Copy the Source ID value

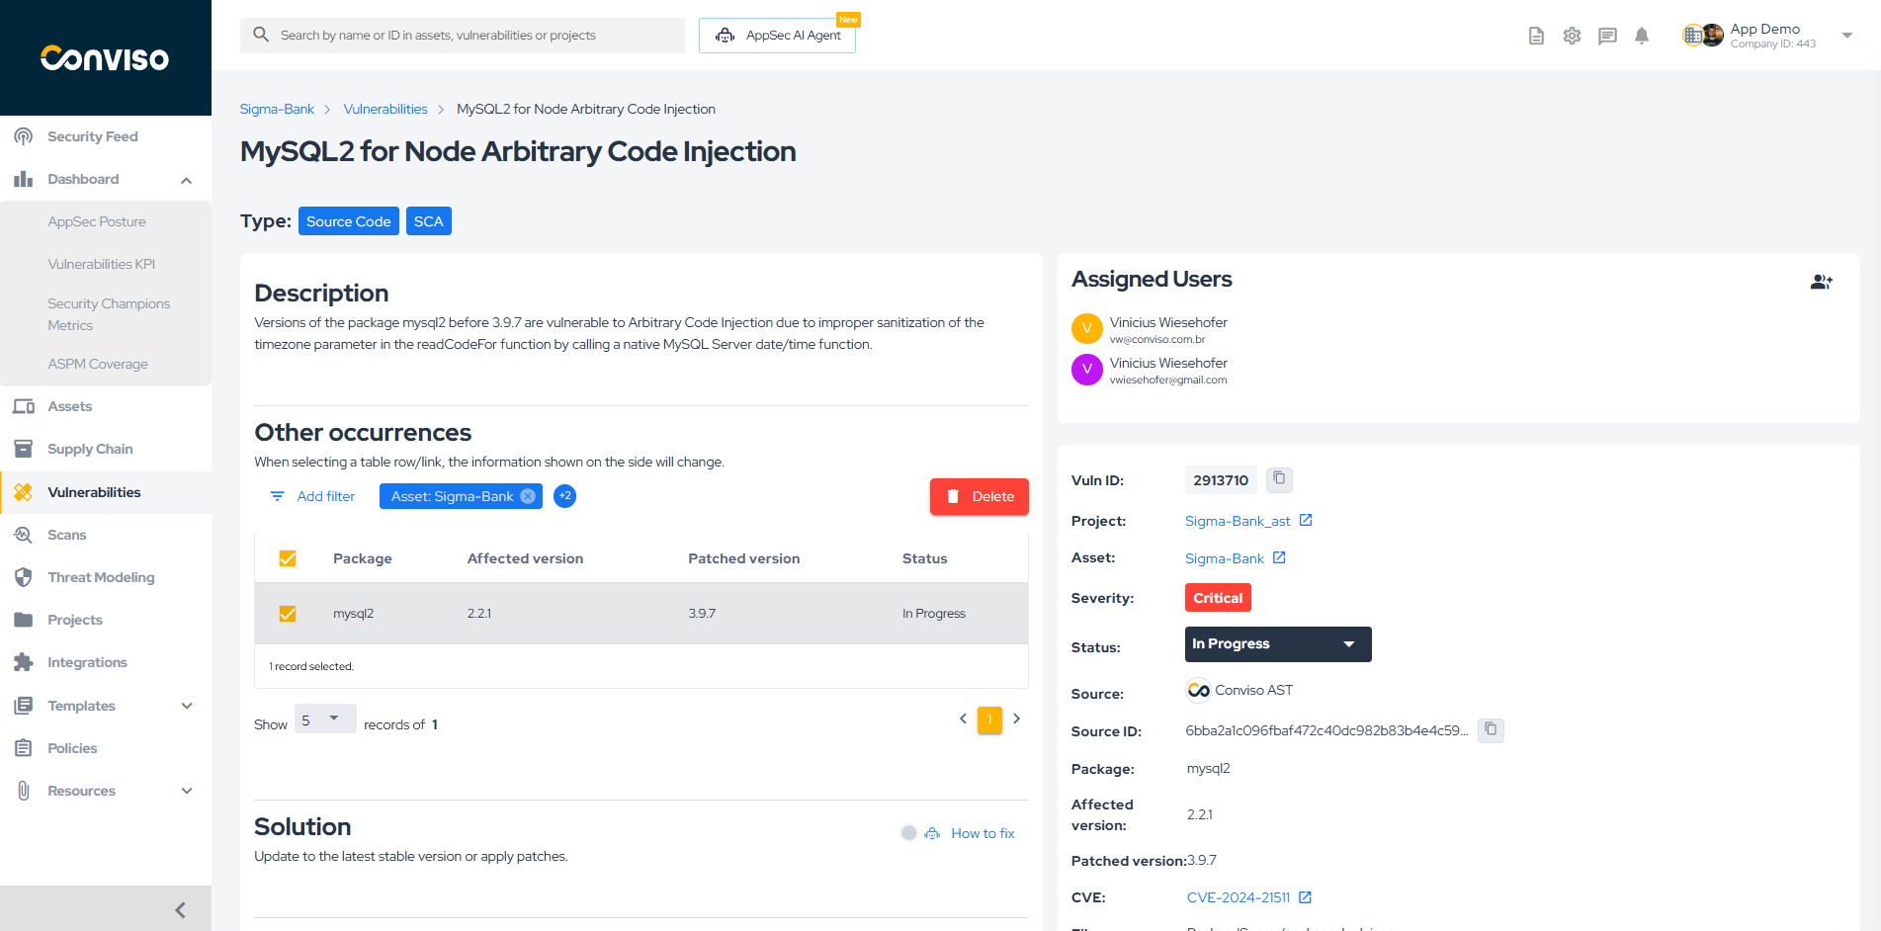1491,730
